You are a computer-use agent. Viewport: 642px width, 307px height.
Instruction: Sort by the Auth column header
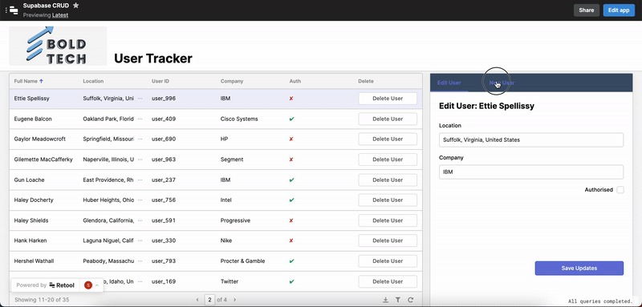tap(295, 81)
